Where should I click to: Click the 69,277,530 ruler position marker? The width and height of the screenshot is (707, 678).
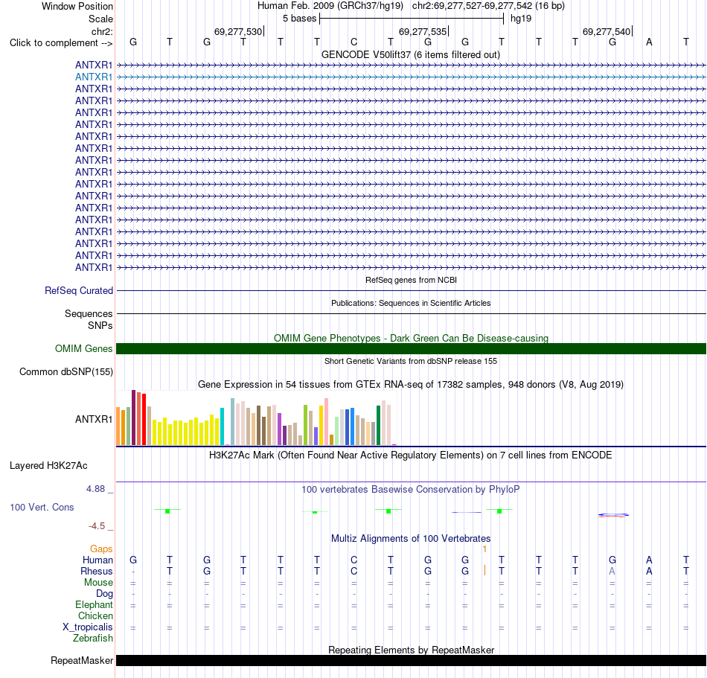point(239,31)
